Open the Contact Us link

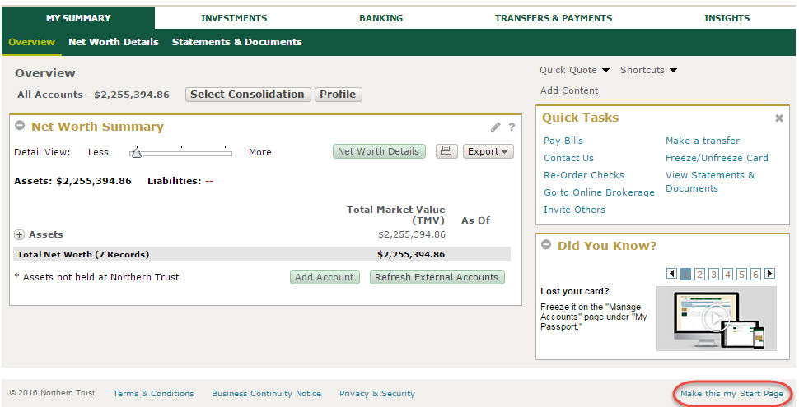568,158
